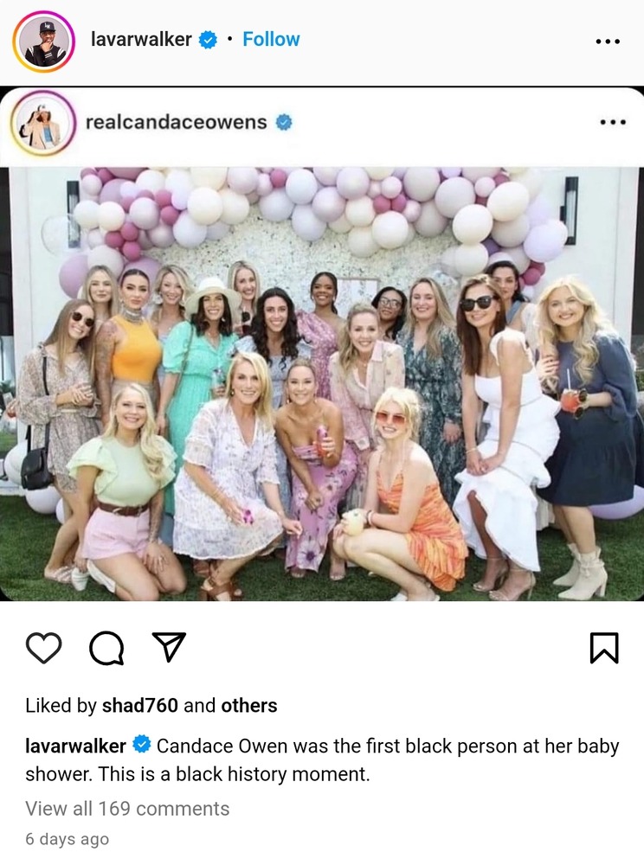Share the post using the paper plane icon

[169, 646]
